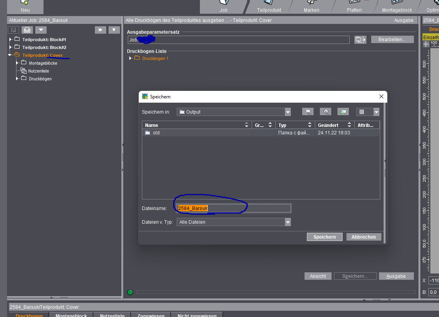This screenshot has width=439, height=317.
Task: Click the up-one-level folder icon in Speichern dialog
Action: pyautogui.click(x=308, y=112)
